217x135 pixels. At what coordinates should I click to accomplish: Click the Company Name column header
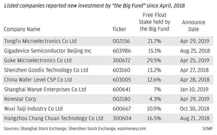(22, 29)
